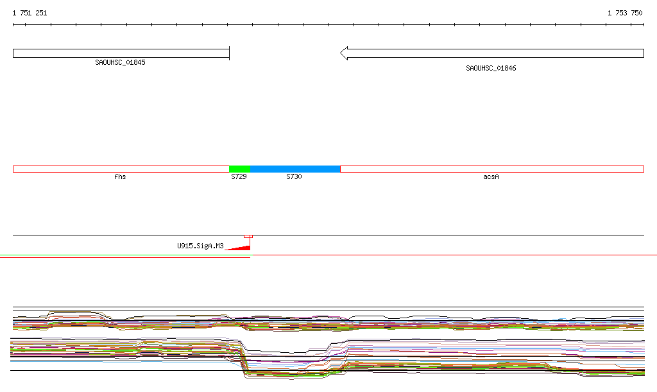The image size is (657, 392).
Task: Click the acsA text label
Action: pos(491,176)
